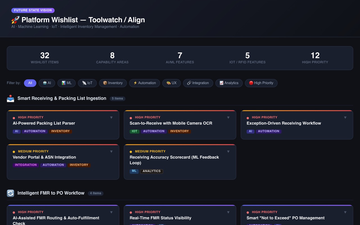This screenshot has height=225, width=360.
Task: Click the bar chart icon in ML filter
Action: (64, 83)
